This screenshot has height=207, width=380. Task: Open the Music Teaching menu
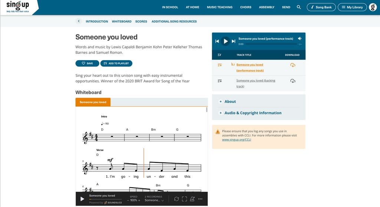point(220,7)
